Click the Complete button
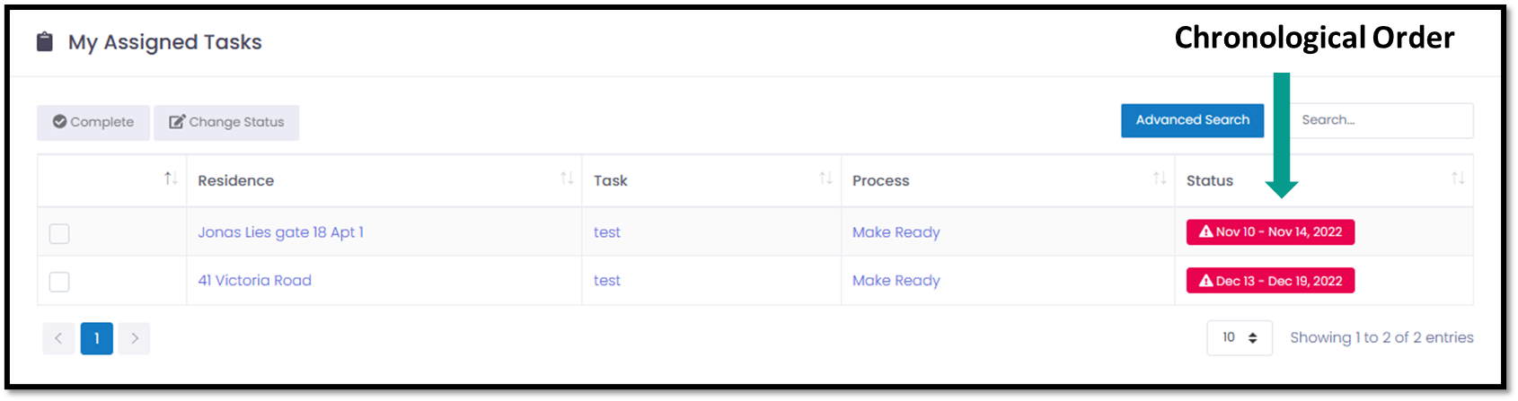1518x401 pixels. [x=93, y=122]
